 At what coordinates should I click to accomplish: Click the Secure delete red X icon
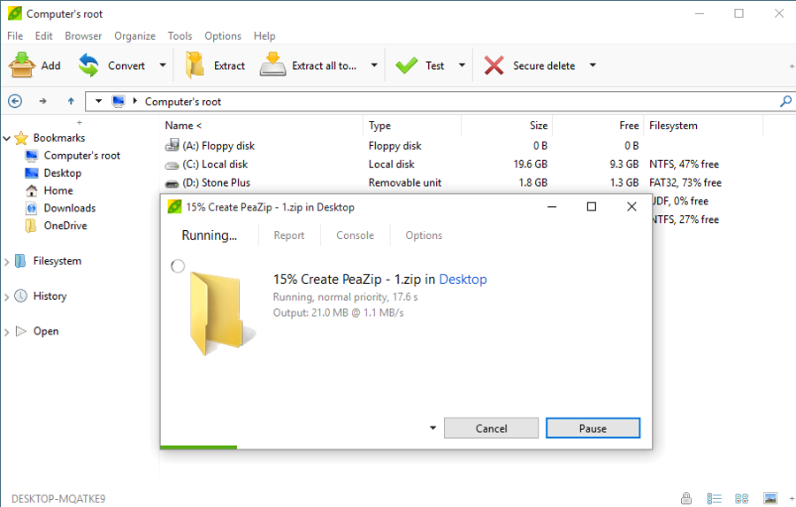[x=494, y=65]
